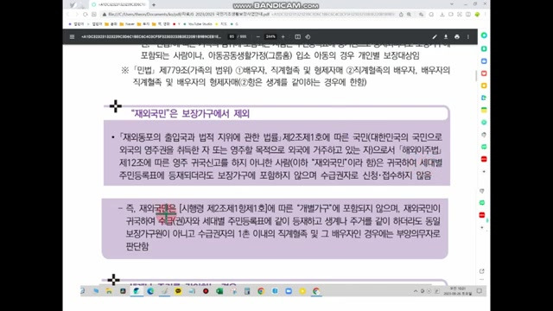
Task: Reload the current page
Action: 86,15
